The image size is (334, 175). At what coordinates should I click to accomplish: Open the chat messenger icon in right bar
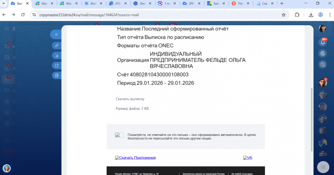(x=323, y=64)
